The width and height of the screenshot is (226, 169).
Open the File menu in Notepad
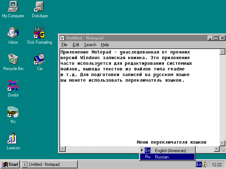tap(64, 45)
